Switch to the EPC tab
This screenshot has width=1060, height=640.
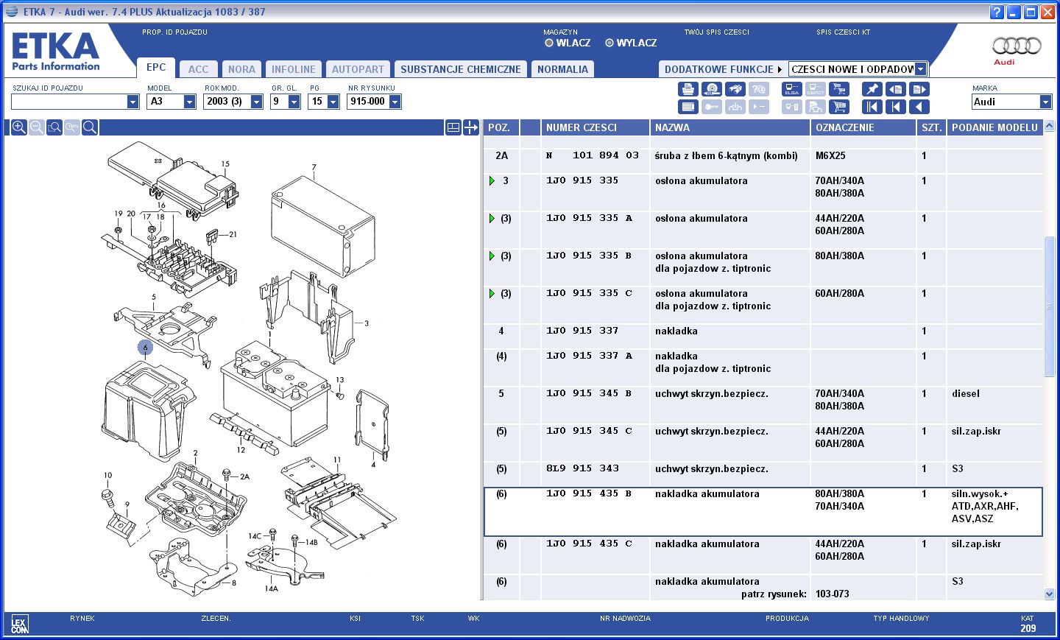(156, 67)
